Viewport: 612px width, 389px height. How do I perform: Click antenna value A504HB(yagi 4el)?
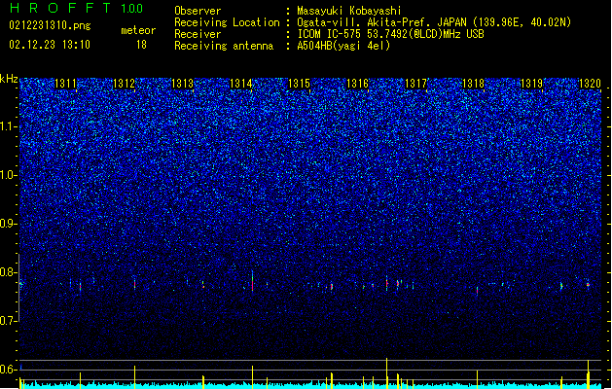343,46
